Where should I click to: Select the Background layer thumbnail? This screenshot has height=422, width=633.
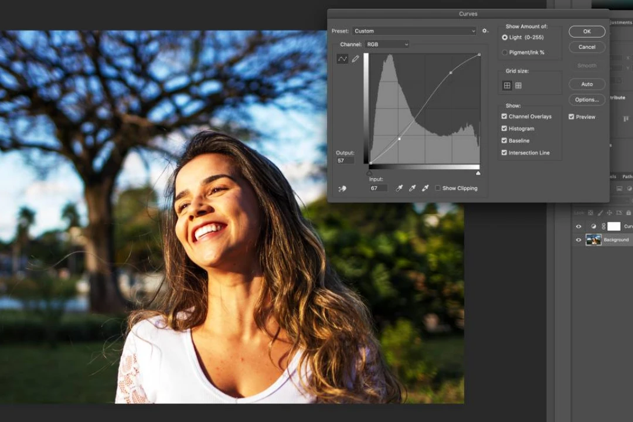pyautogui.click(x=593, y=240)
